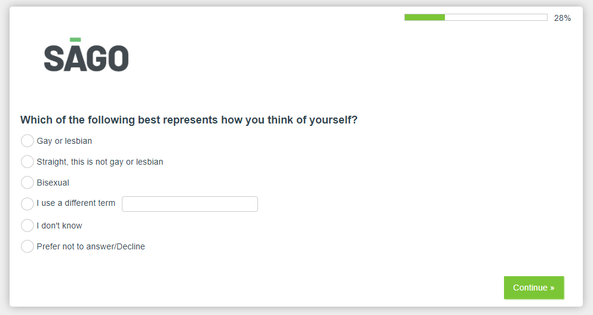The image size is (593, 315).
Task: Click the "Bisexual" option label text
Action: (x=53, y=183)
